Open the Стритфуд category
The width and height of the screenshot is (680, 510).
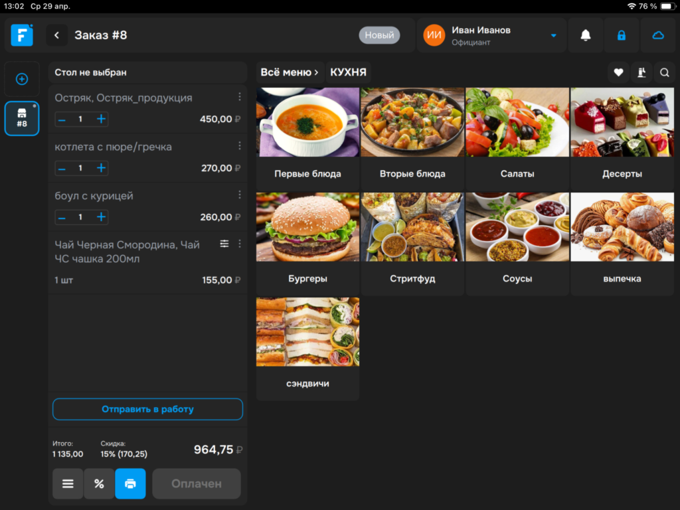[412, 244]
